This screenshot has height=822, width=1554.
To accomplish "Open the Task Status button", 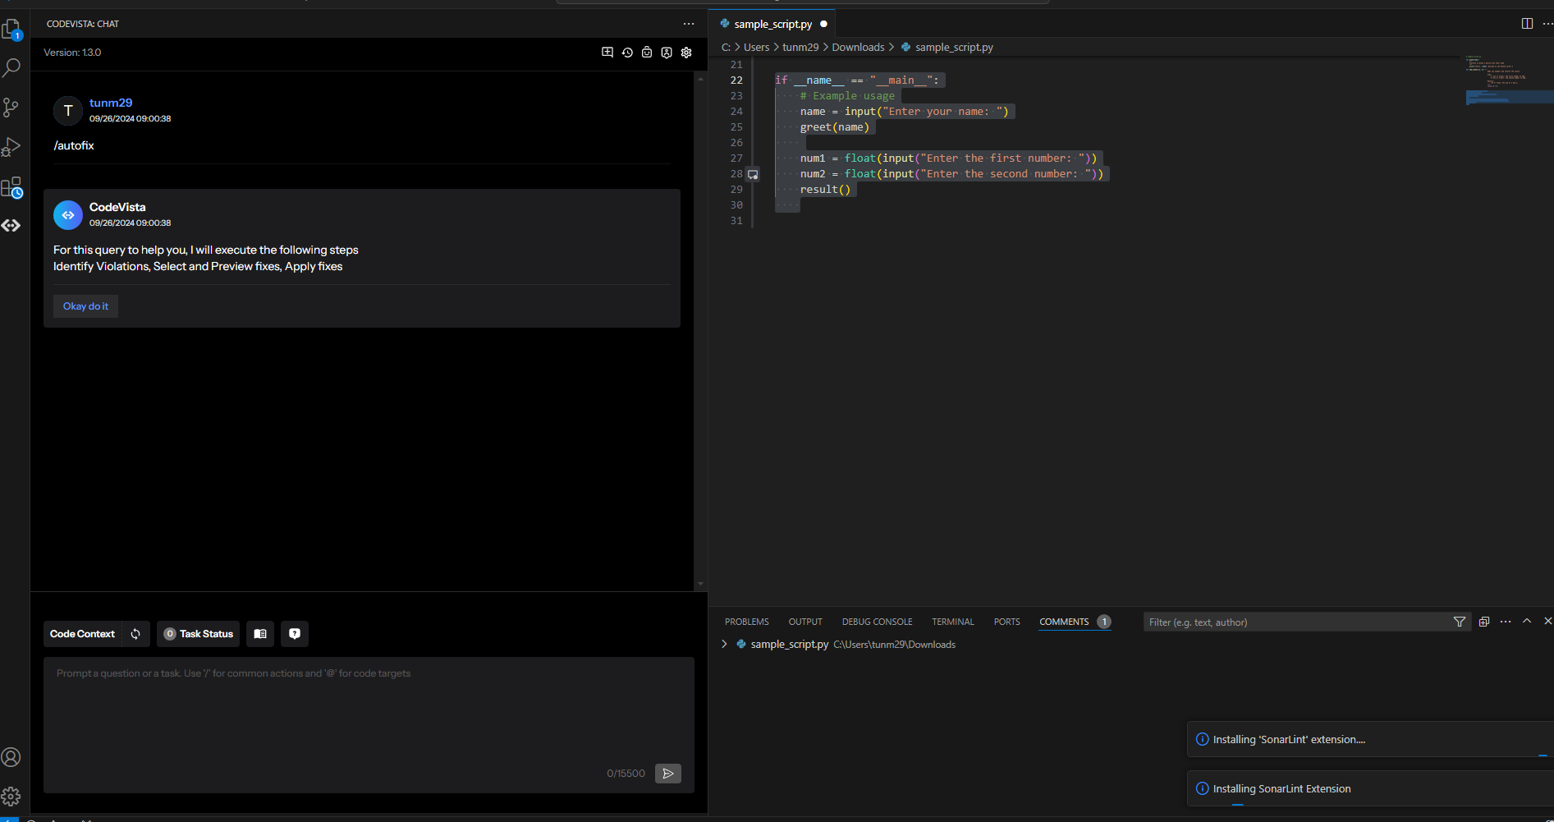I will click(198, 634).
